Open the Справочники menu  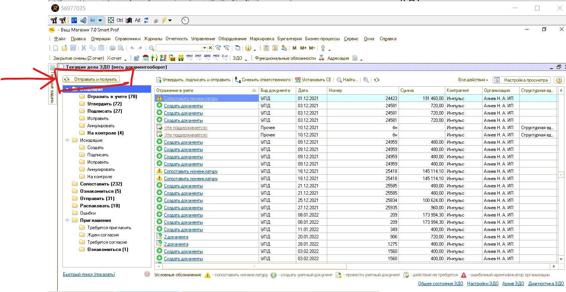coord(128,39)
